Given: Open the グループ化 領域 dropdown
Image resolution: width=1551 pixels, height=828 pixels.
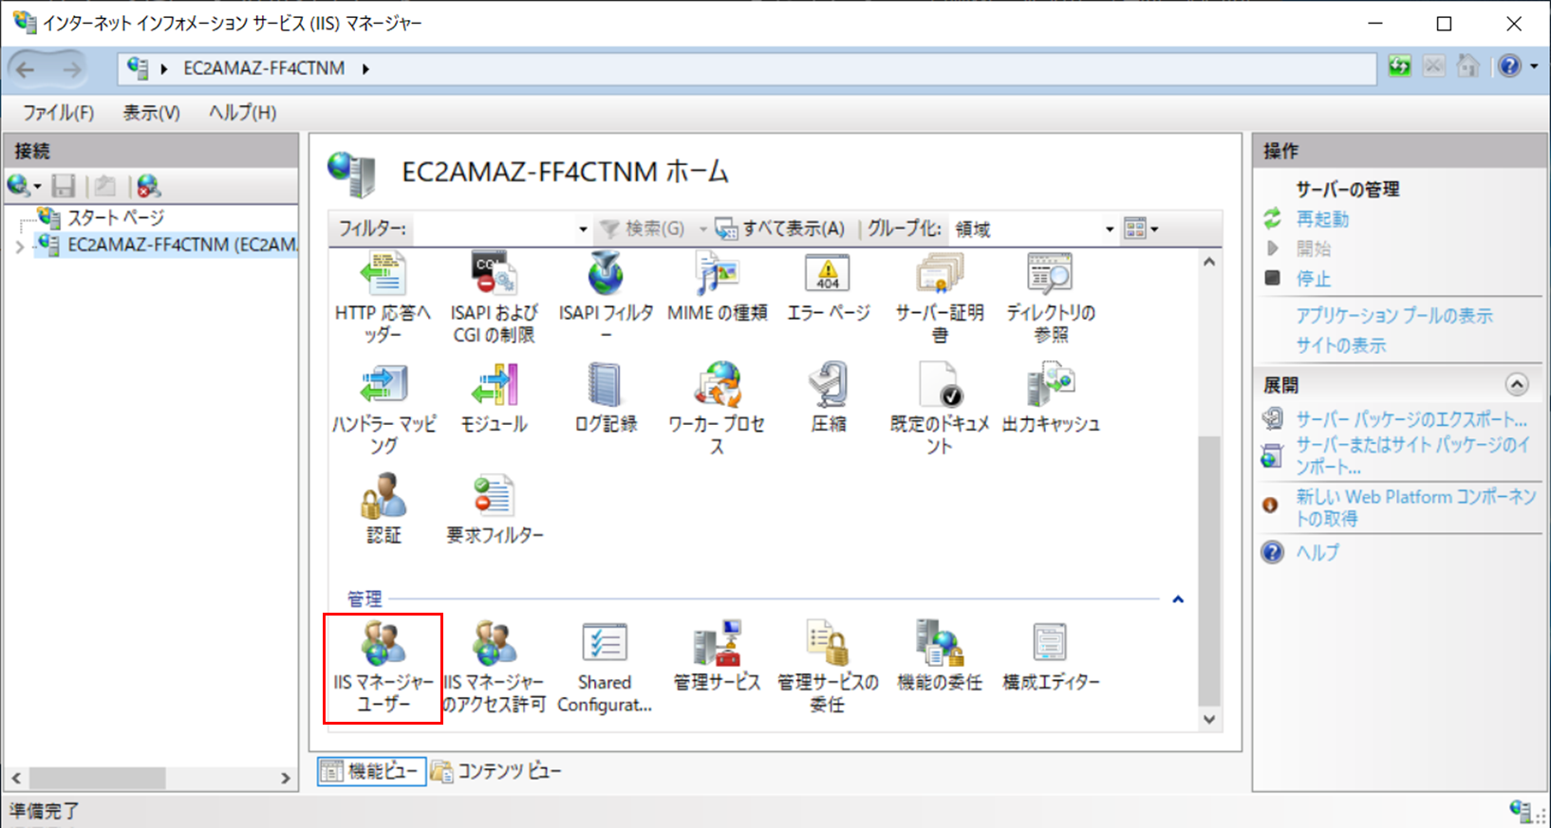Looking at the screenshot, I should pos(1109,230).
